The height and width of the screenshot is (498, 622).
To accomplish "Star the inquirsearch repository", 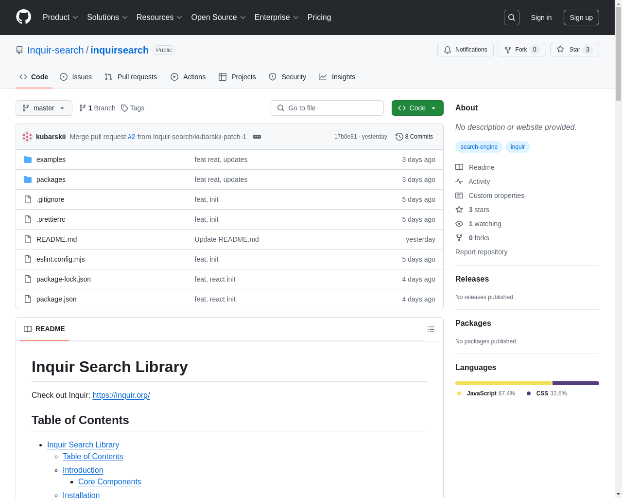I will 574,50.
